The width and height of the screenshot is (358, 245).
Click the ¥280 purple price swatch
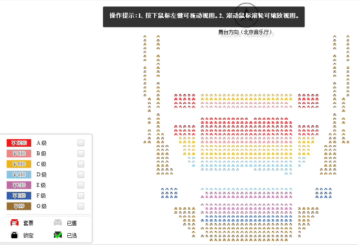pos(19,185)
